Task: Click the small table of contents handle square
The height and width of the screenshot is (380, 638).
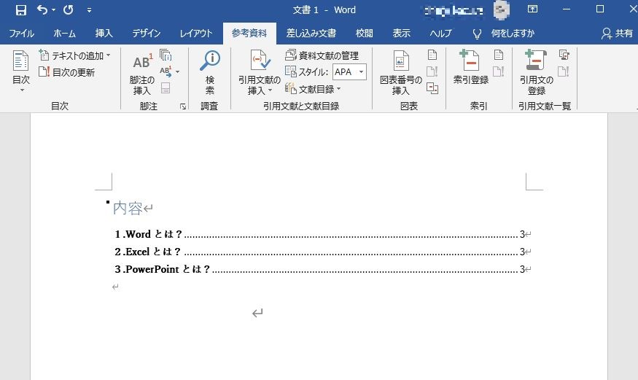Action: [108, 202]
